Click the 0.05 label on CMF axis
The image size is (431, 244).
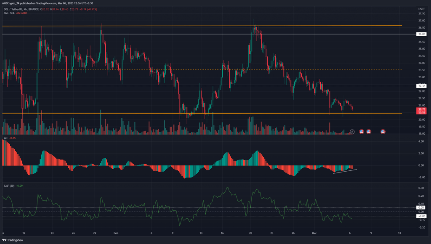click(x=420, y=207)
